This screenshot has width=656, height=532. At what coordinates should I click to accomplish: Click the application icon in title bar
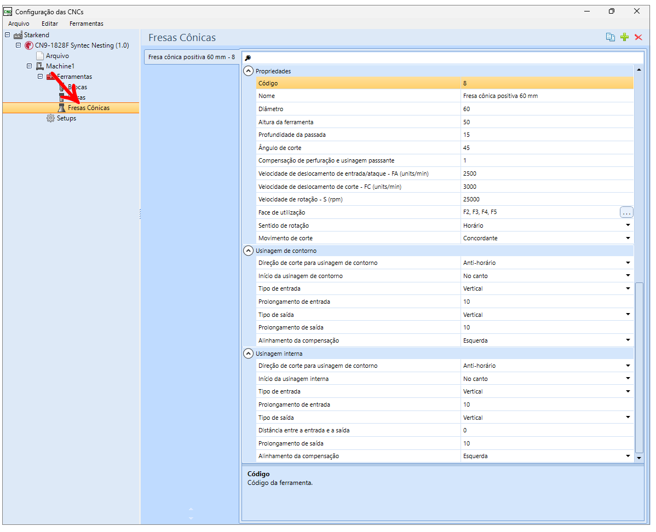[x=8, y=11]
